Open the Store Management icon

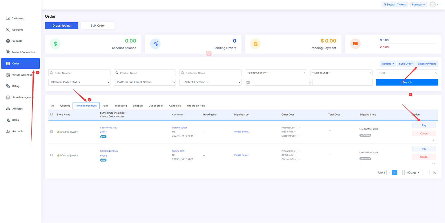click(x=8, y=97)
